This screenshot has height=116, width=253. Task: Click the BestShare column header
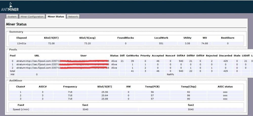coord(228,38)
